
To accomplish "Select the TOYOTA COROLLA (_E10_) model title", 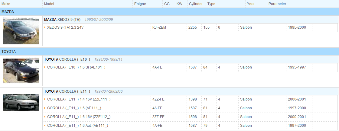I will 67,59.
